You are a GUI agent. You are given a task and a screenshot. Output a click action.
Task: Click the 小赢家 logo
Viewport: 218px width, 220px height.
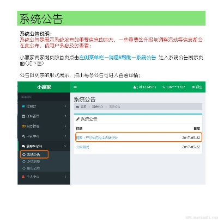(x=44, y=87)
